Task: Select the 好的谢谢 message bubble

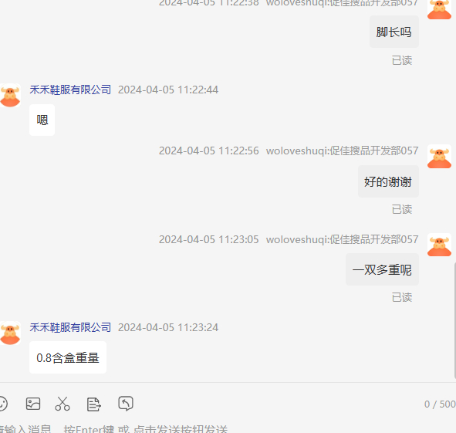Action: [x=388, y=181]
